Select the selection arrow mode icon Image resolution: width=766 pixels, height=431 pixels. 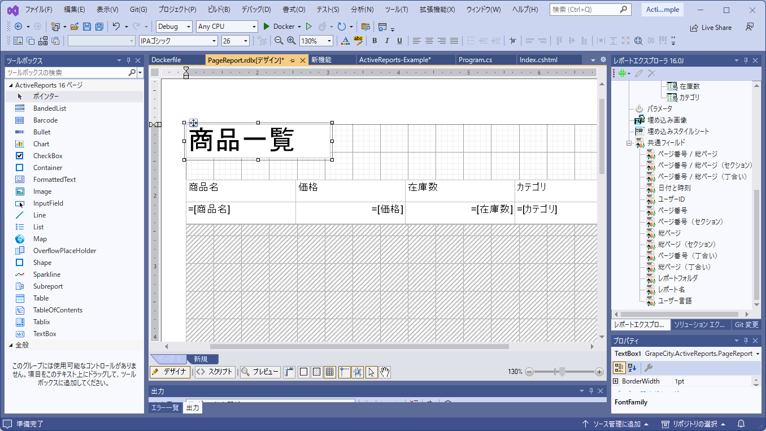pyautogui.click(x=371, y=372)
